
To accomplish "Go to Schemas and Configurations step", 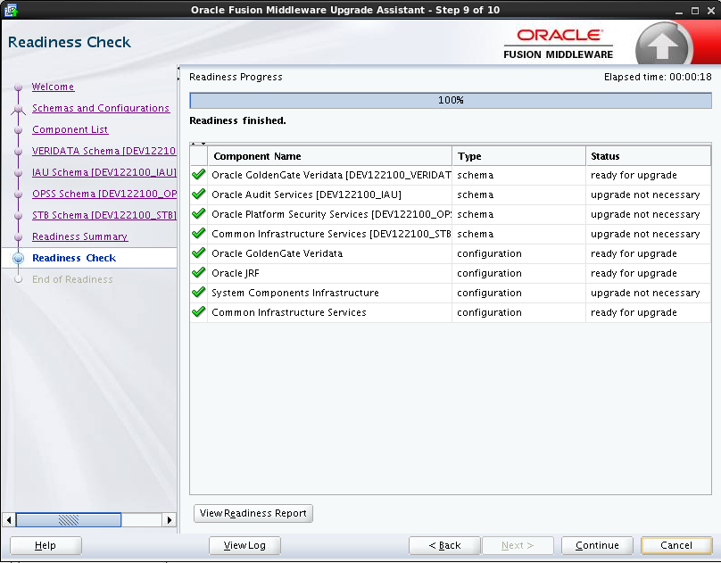I will point(101,108).
